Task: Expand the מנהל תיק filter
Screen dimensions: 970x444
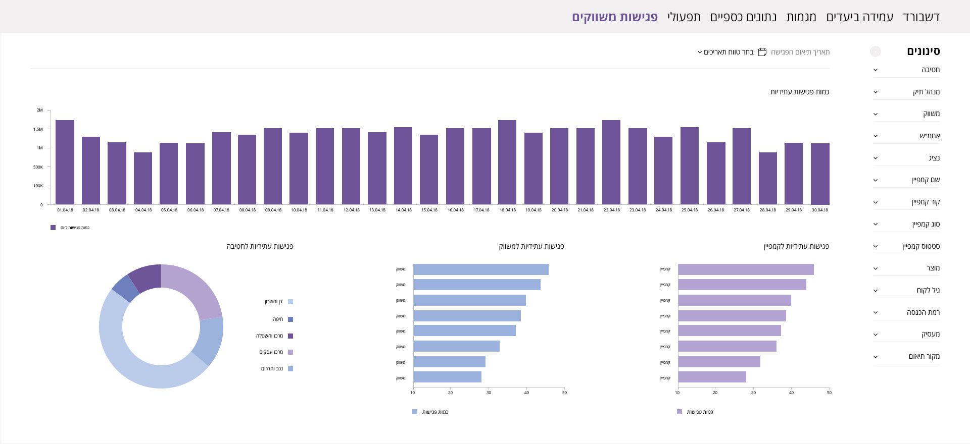Action: 876,92
